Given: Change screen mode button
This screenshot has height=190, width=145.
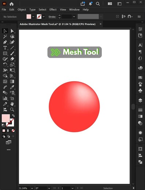Looking at the screenshot, I should click(x=8, y=142).
